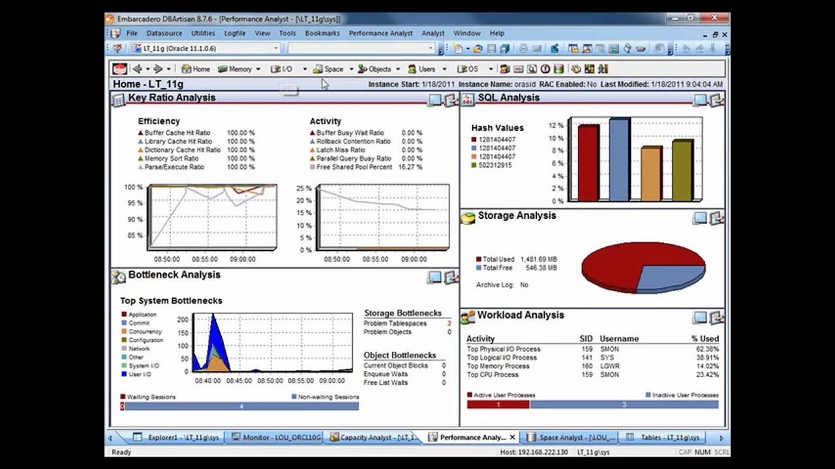Viewport: 835px width, 469px height.
Task: Maximize the Bottleneck Analysis pane
Action: tap(435, 277)
